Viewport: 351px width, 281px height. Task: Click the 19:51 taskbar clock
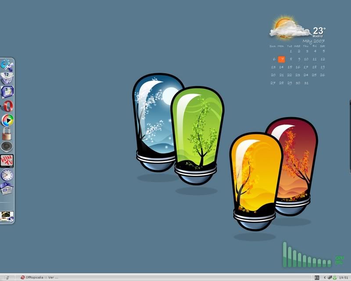tap(343, 277)
